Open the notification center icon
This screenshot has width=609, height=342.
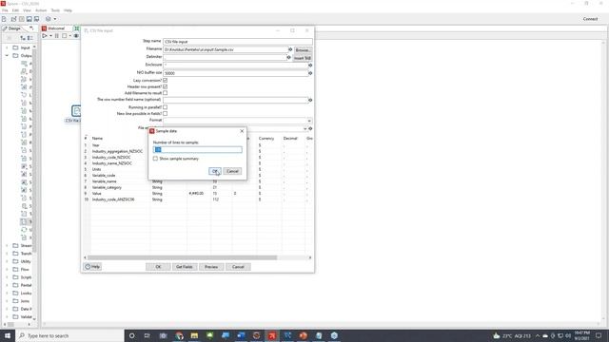coord(599,335)
